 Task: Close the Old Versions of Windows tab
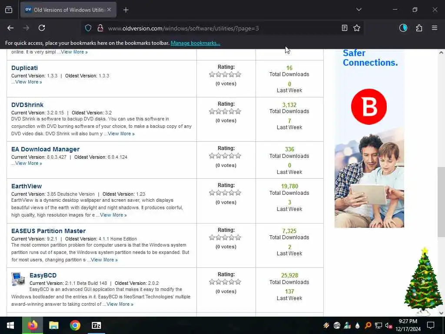(x=109, y=10)
